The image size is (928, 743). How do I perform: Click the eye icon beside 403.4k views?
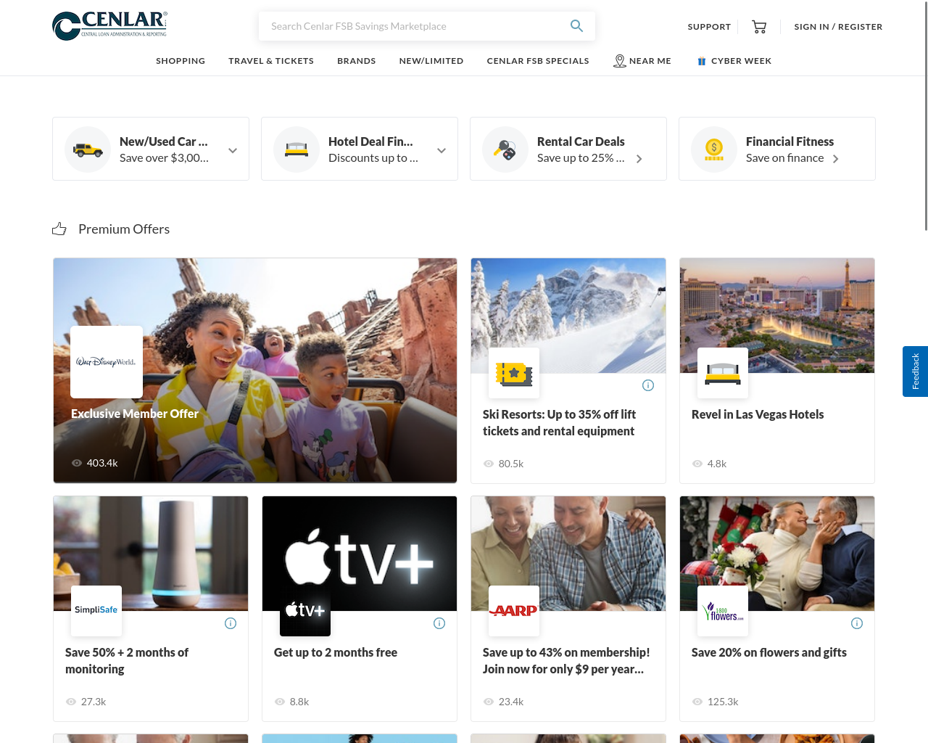76,463
